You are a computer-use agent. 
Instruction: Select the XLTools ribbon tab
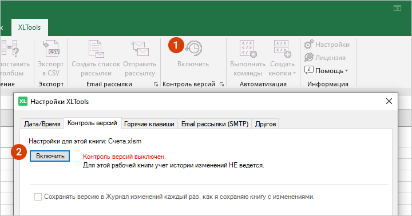29,27
